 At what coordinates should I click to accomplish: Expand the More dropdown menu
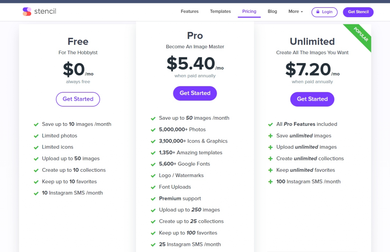click(x=296, y=11)
